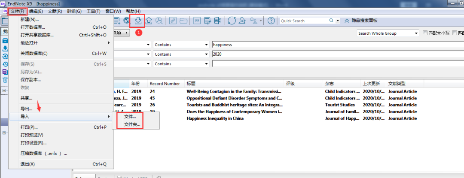Click the Format Bibliography icon
Screen dimensions: 464x178
pos(208,20)
